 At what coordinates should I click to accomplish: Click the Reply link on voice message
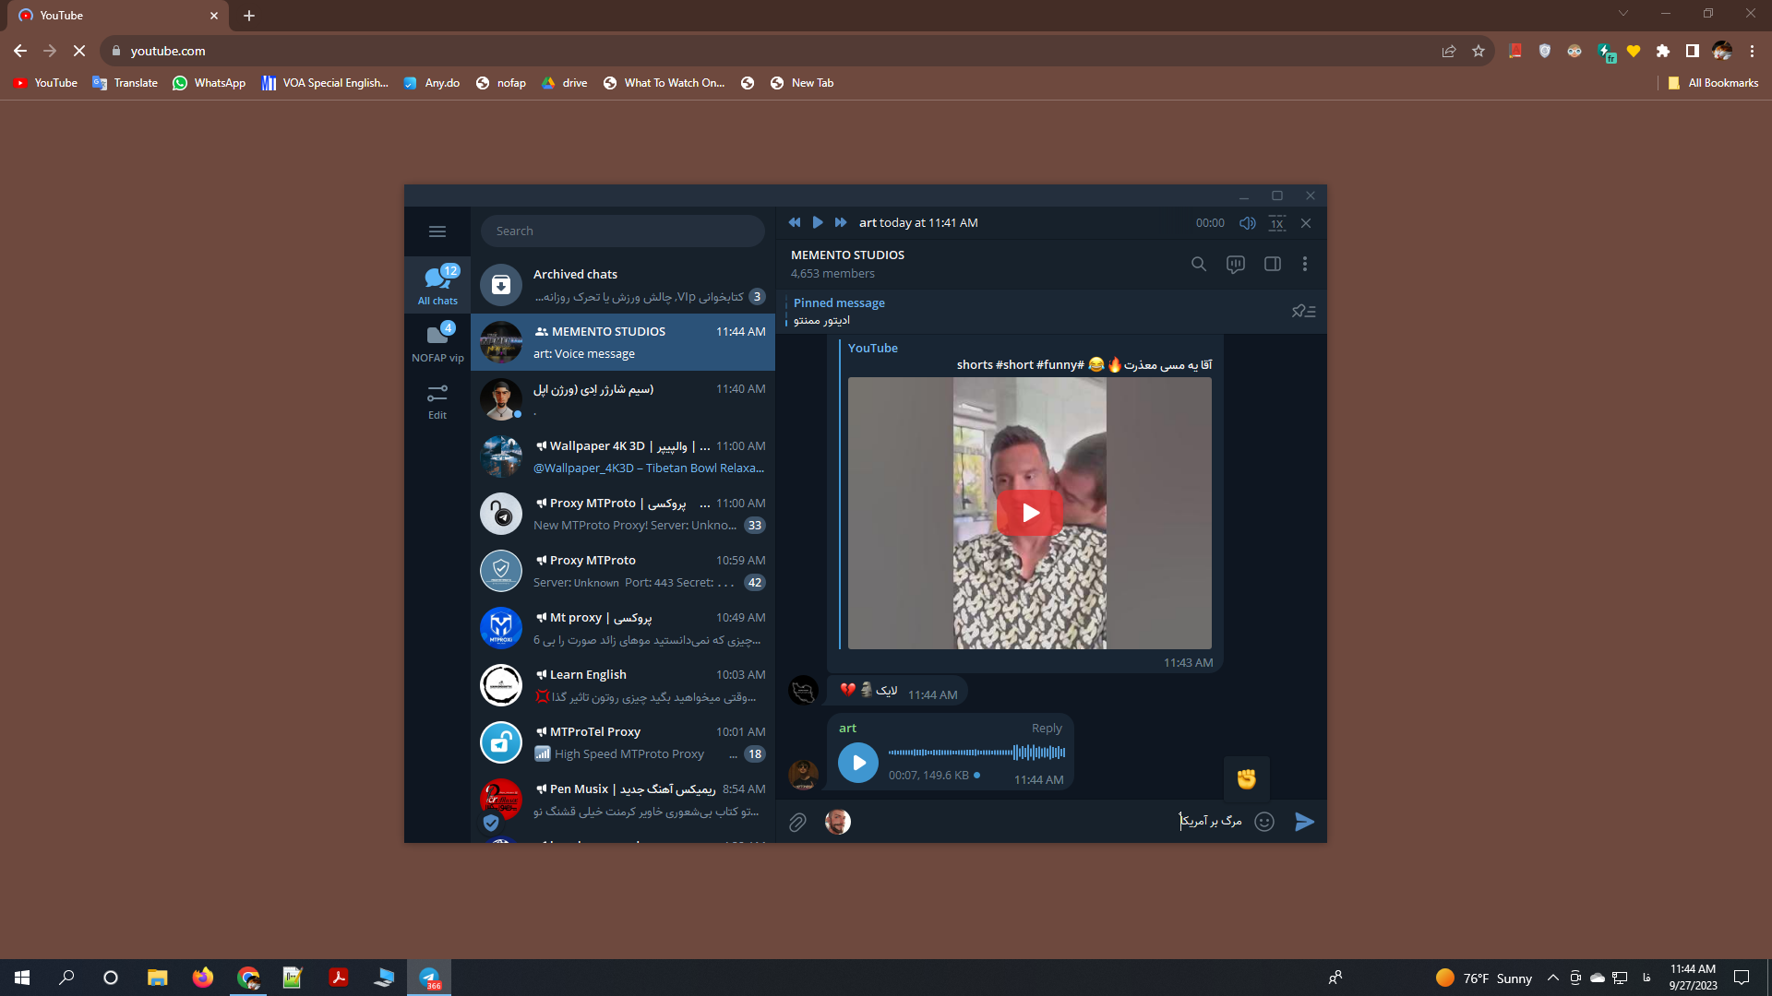1047,729
